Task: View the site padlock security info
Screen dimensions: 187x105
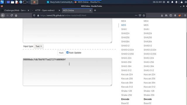Action: pyautogui.click(x=38, y=15)
